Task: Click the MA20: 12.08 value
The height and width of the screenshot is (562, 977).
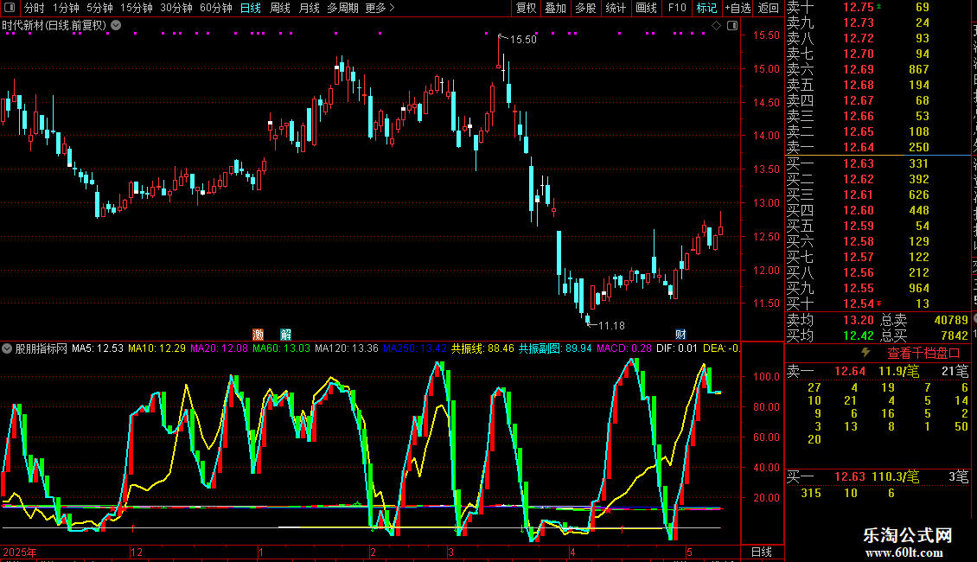Action: (x=220, y=348)
